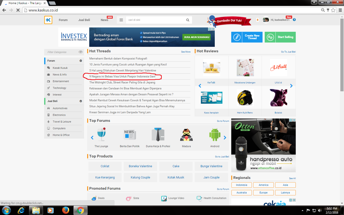Screen dimensions: 344x215
Task: Open Firefox from the taskbar
Action: [x=65, y=210]
